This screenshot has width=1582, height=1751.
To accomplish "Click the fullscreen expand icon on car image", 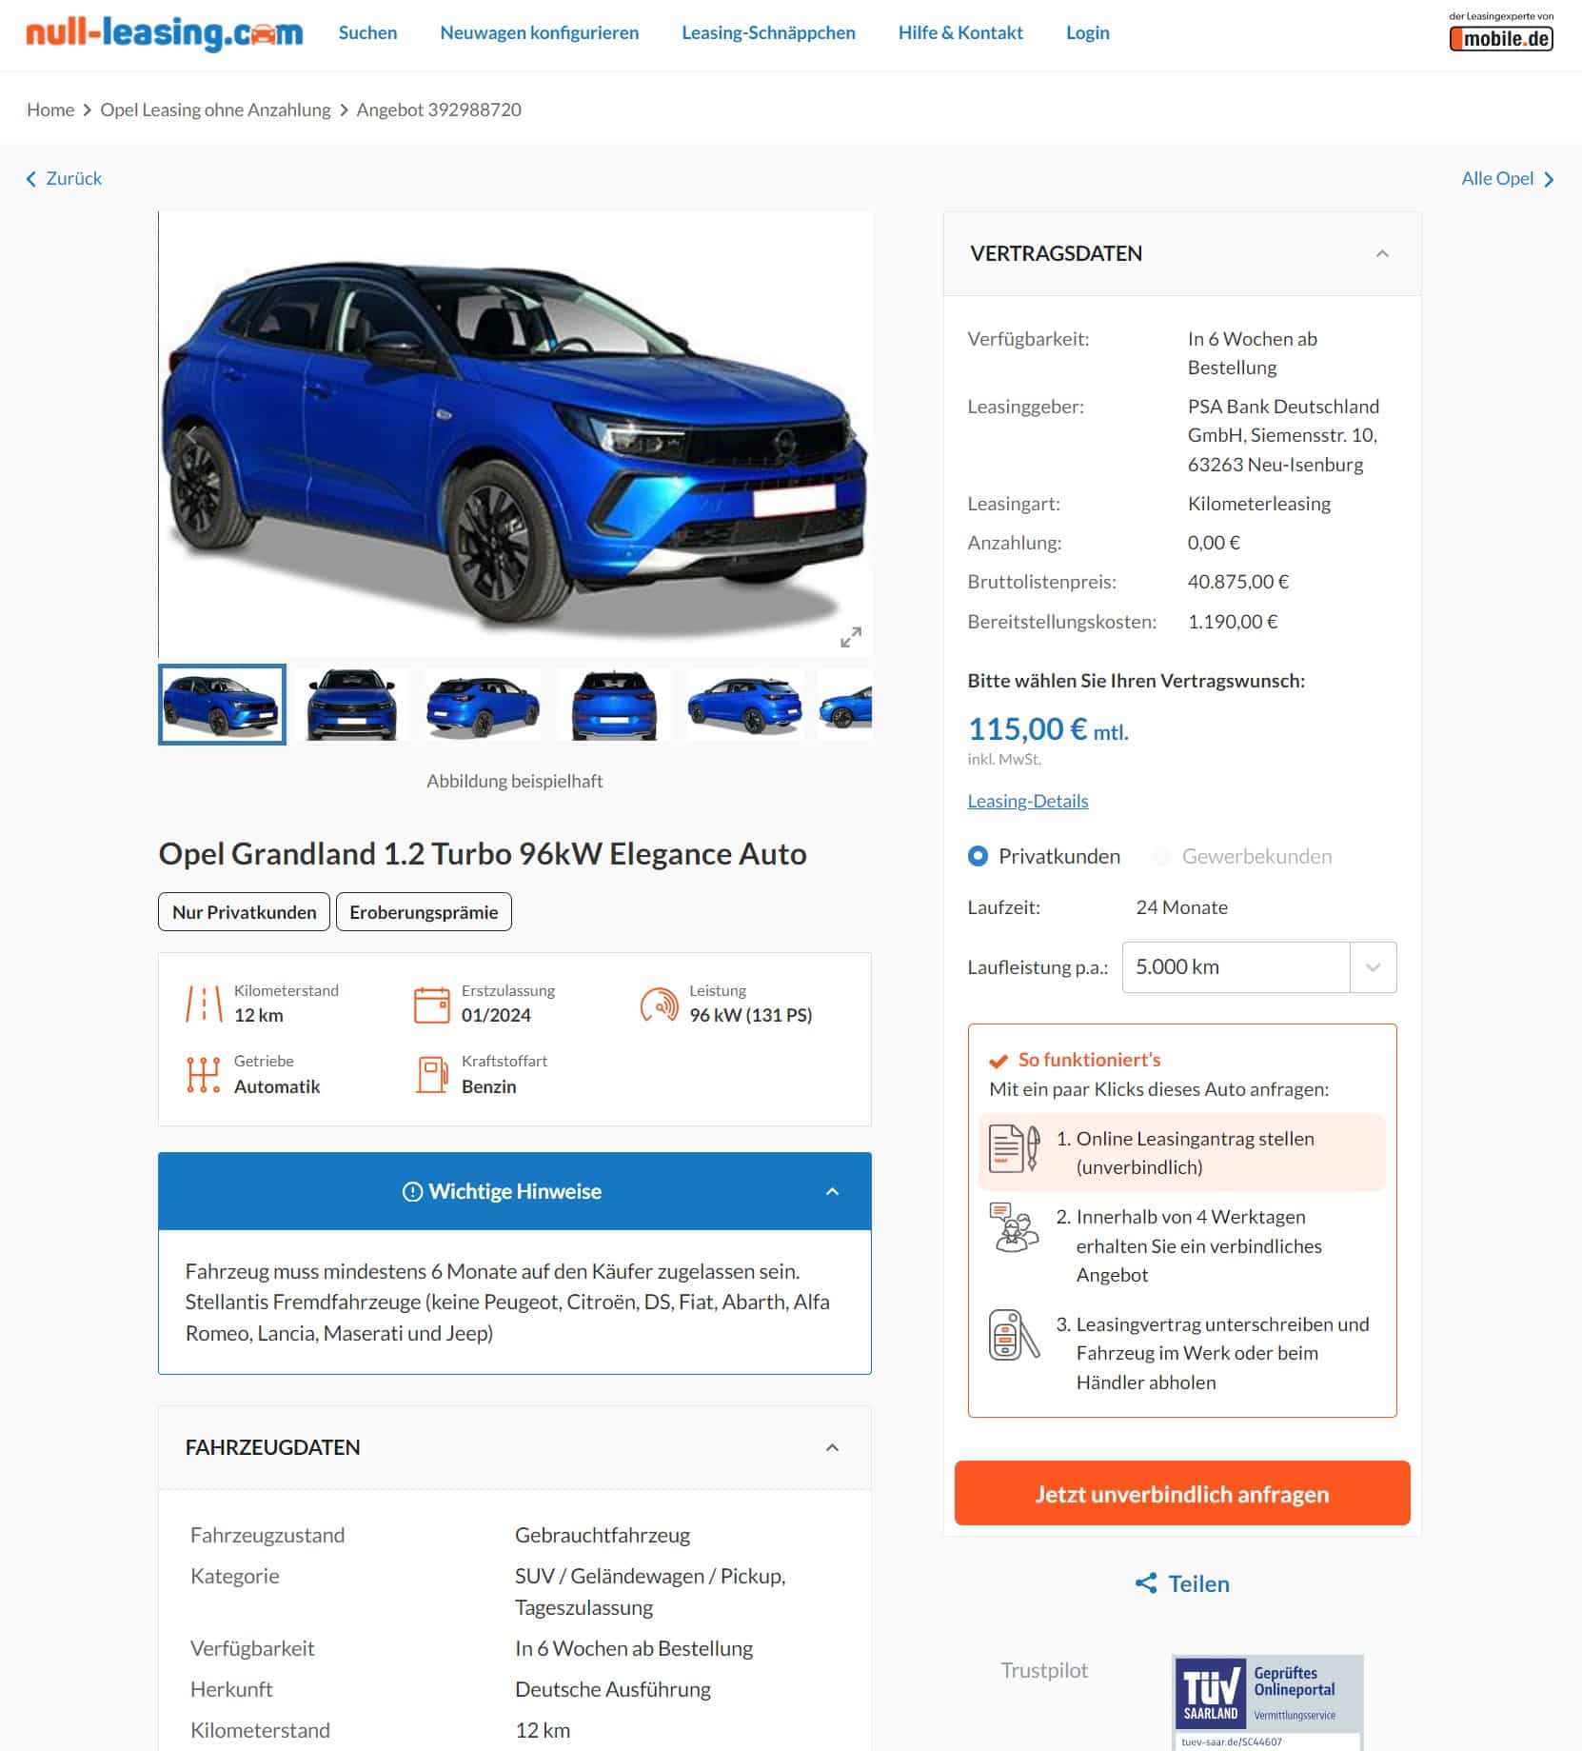I will (850, 637).
